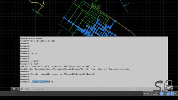This screenshot has width=178, height=100.
Task: Click the 'z ZOOM' command history line
Action: click(29, 64)
